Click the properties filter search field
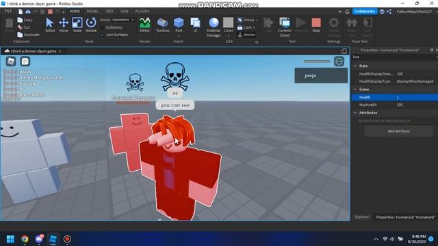Image resolution: width=438 pixels, height=246 pixels. 394,57
